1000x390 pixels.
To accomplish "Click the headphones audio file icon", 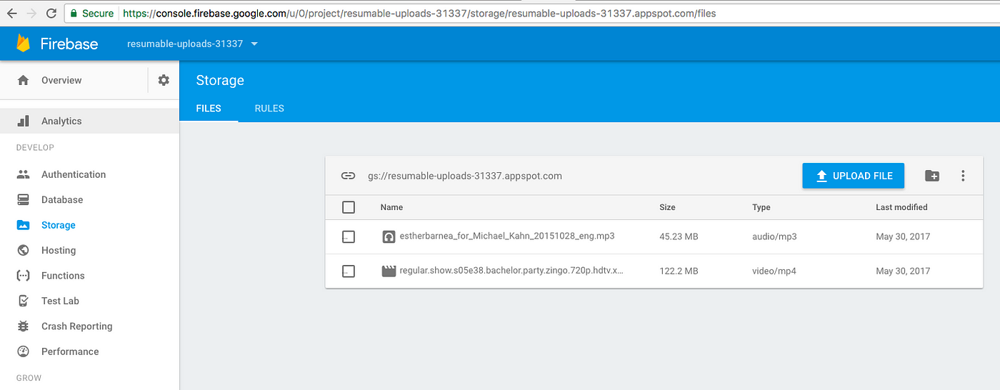I will [x=389, y=236].
